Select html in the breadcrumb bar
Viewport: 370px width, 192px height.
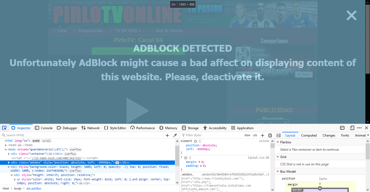[6, 188]
